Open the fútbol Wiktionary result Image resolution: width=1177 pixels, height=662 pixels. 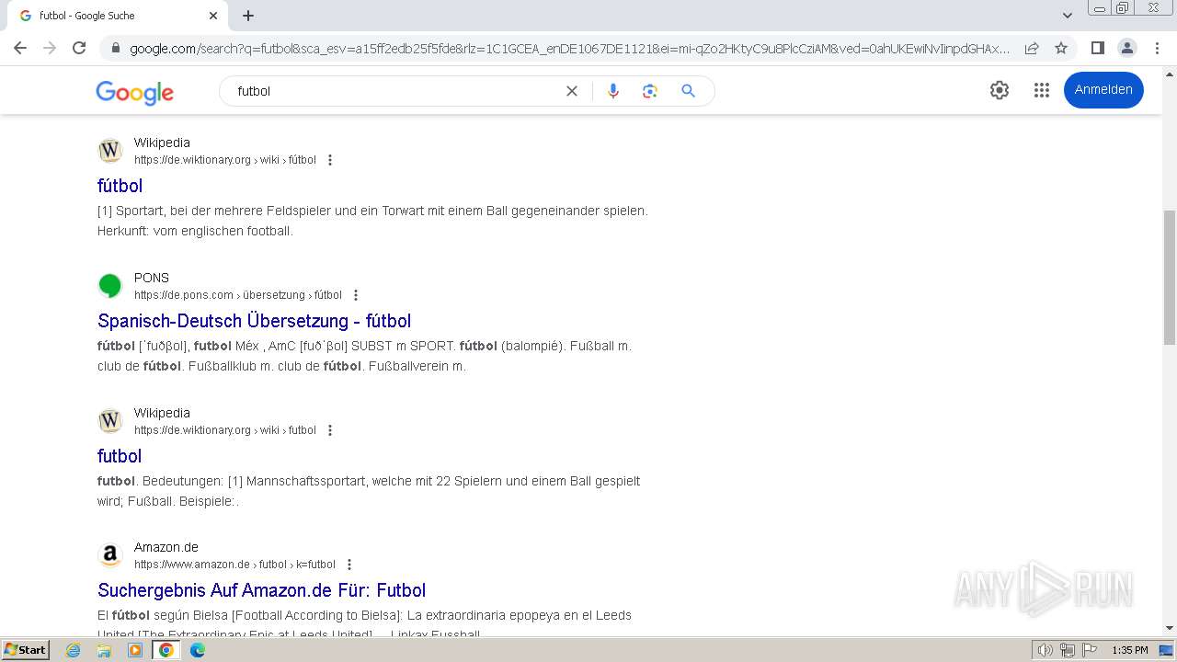point(120,186)
